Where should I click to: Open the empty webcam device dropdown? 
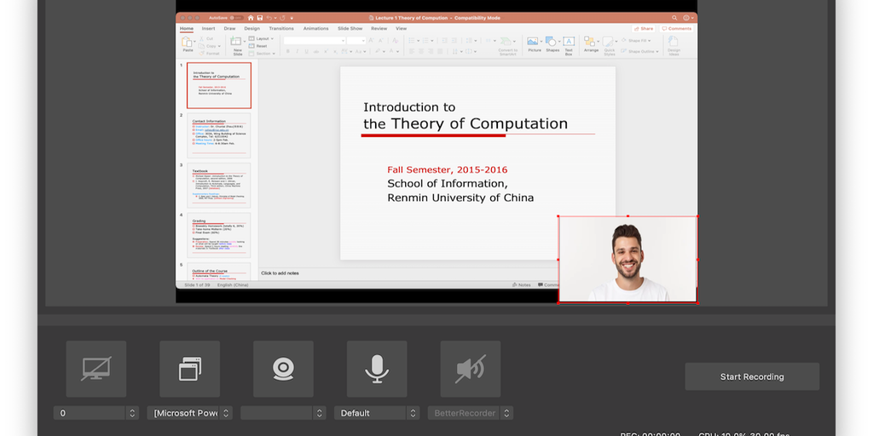point(283,413)
